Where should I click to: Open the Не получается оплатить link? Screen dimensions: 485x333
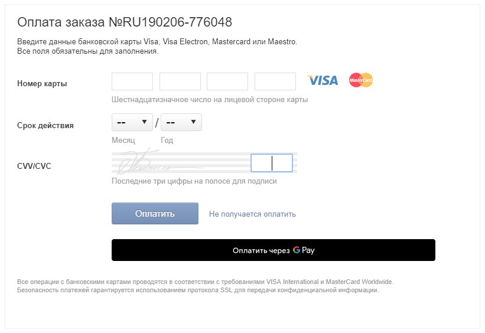click(252, 214)
